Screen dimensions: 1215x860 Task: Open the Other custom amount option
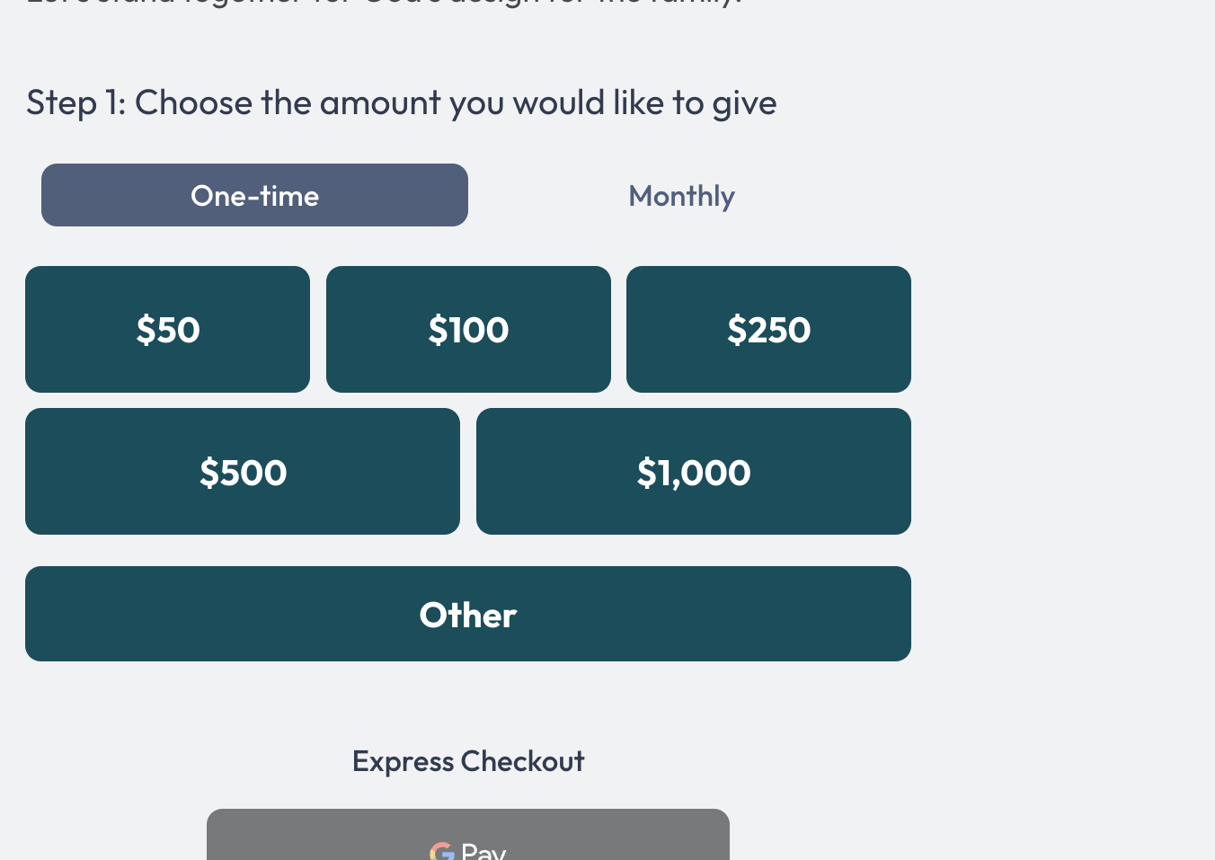(468, 614)
